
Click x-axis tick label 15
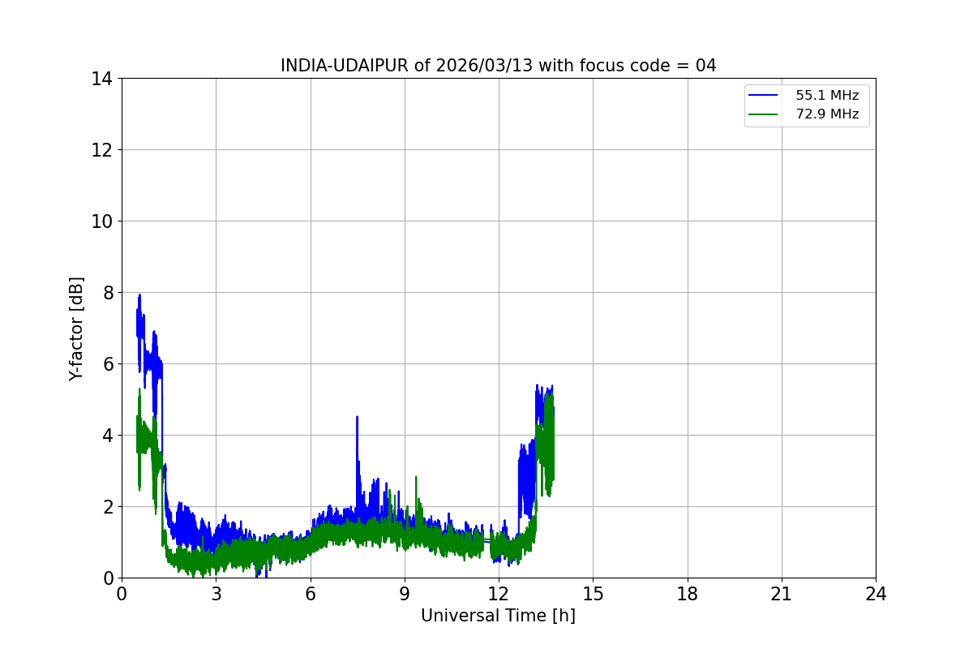point(593,594)
